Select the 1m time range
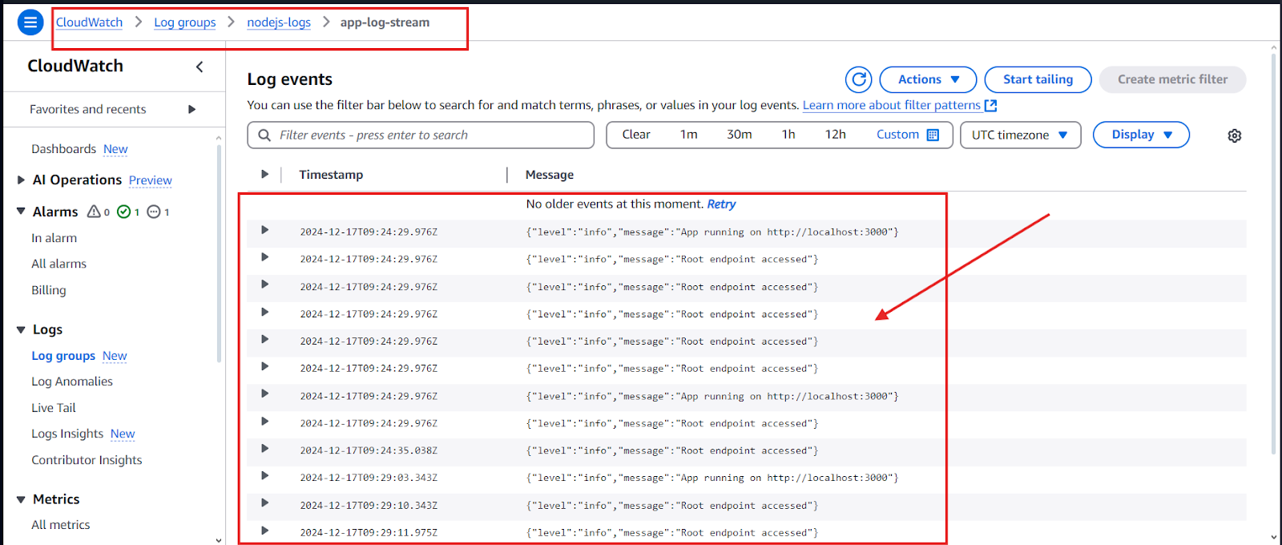Screen dimensions: 1282x545 point(689,135)
